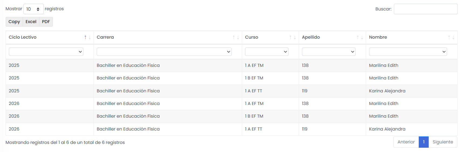Open the Ciclo Lectivo filter dropdown
The height and width of the screenshot is (152, 461).
coord(46,52)
